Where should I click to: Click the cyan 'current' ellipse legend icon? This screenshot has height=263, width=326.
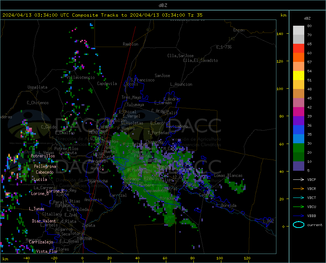pyautogui.click(x=298, y=225)
